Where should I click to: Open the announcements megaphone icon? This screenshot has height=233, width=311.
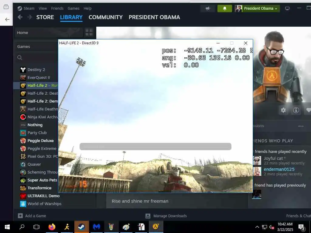[x=208, y=8]
